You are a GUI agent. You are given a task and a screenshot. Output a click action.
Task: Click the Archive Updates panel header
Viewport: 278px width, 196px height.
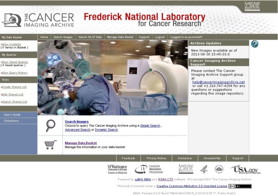pos(218,43)
